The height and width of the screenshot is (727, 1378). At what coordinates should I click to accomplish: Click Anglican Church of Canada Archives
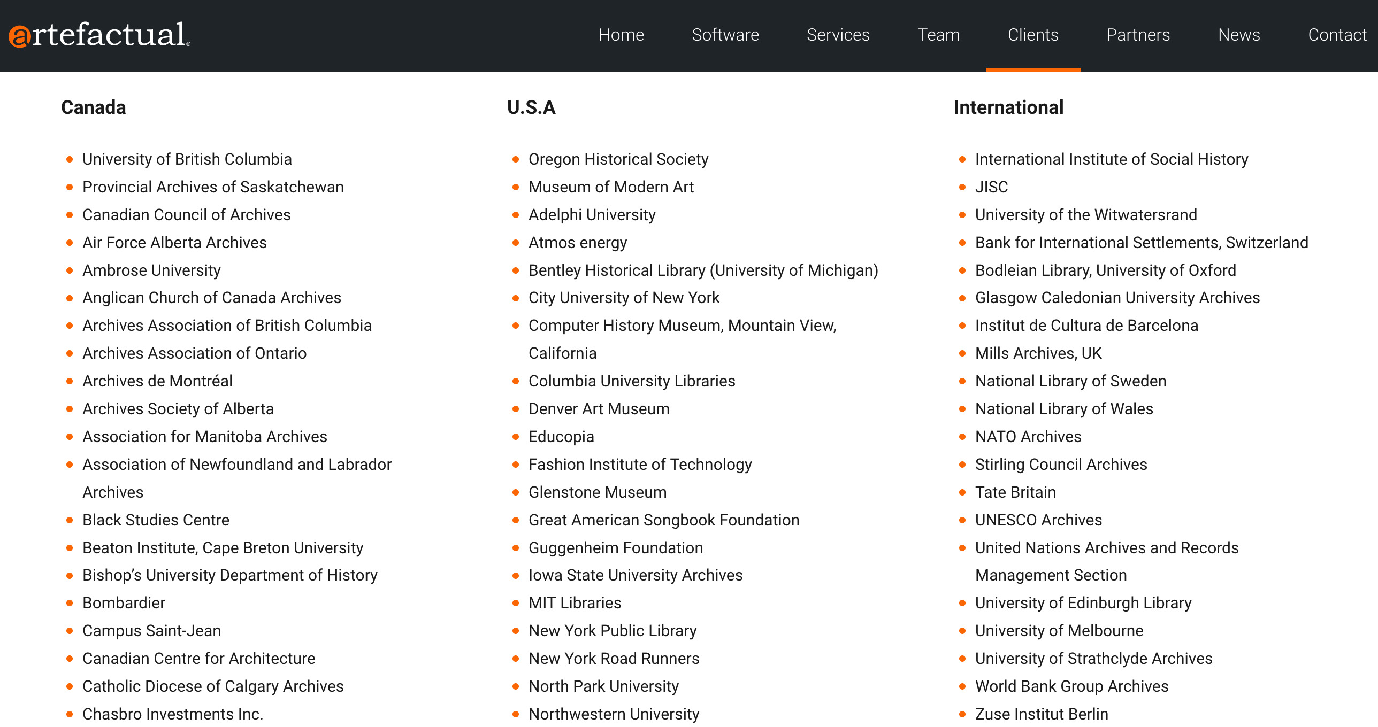(x=212, y=298)
